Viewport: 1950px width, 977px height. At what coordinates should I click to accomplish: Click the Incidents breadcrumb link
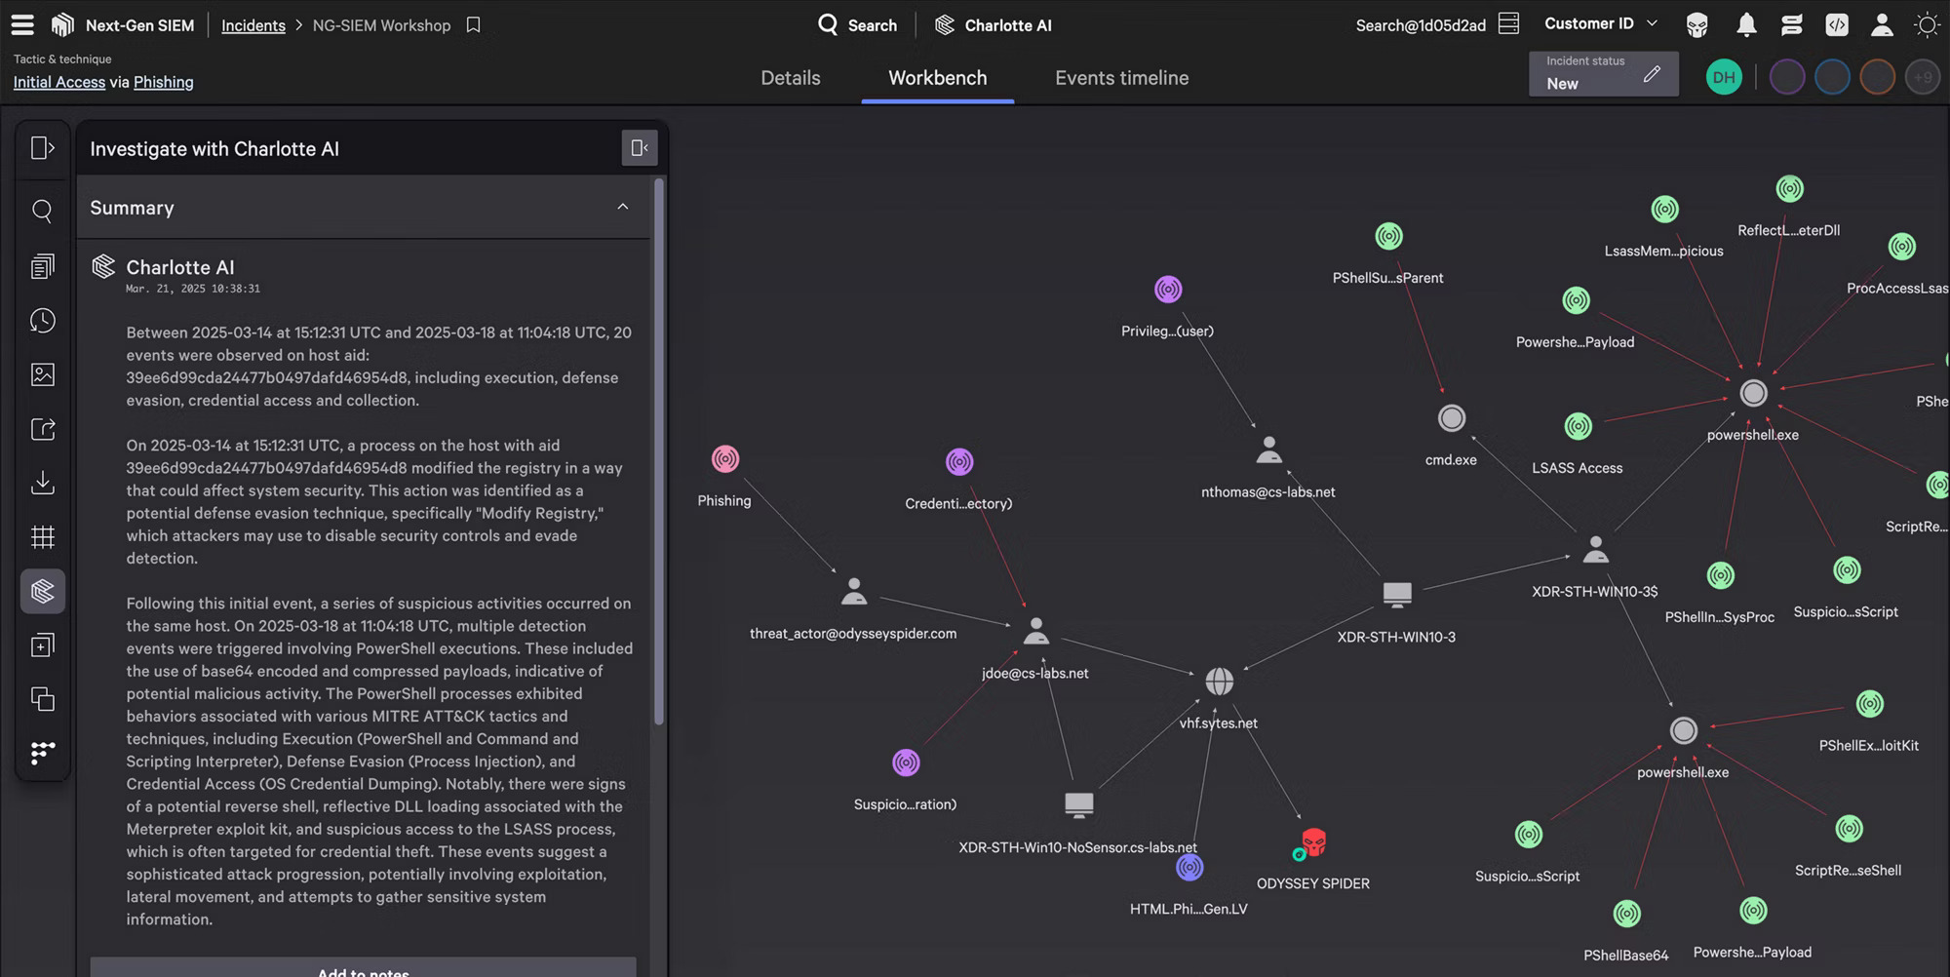253,25
